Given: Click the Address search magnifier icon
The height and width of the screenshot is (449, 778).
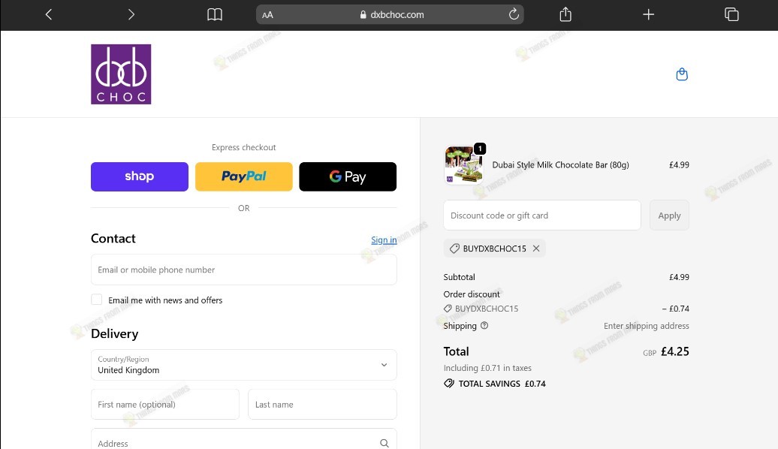Looking at the screenshot, I should tap(384, 443).
